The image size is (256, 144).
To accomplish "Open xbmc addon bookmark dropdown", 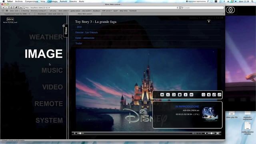I will pos(64,11).
